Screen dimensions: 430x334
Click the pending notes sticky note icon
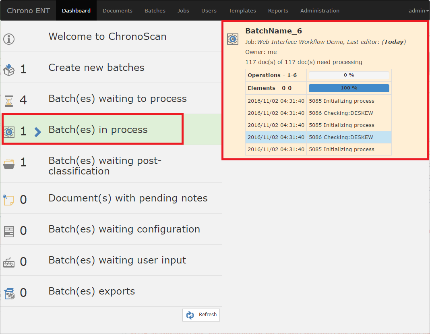[8, 200]
